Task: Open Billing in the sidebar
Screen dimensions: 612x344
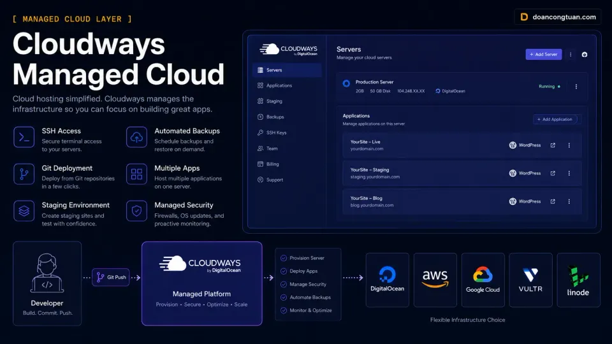Action: [x=268, y=164]
